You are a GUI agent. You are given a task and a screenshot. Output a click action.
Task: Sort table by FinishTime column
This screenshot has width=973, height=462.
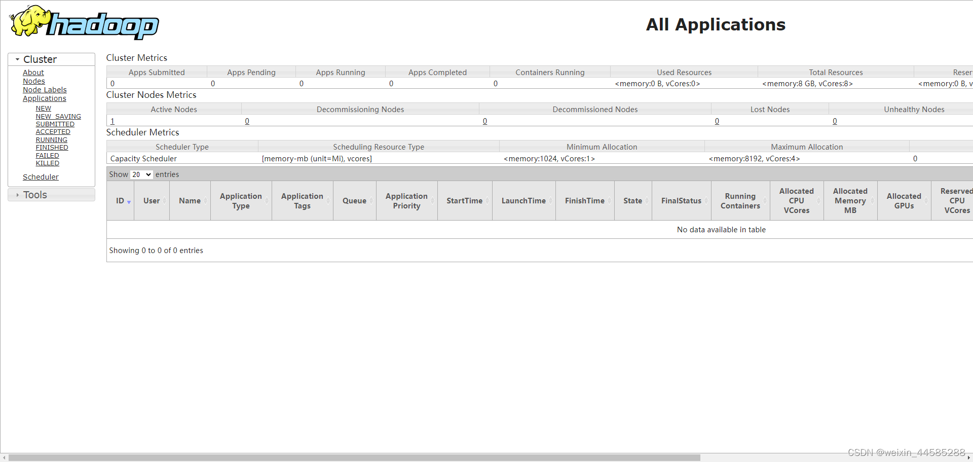point(585,201)
